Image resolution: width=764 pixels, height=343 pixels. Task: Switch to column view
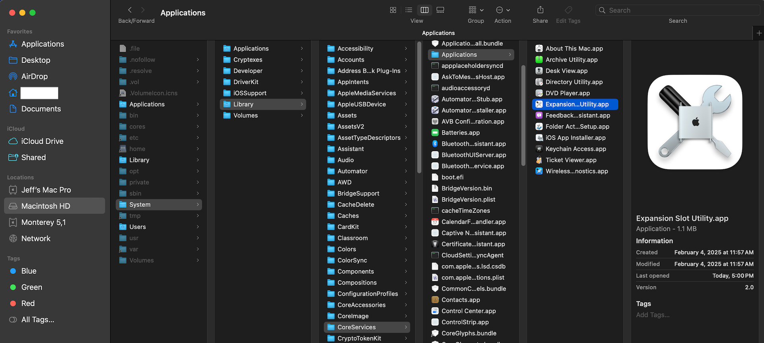[x=425, y=10]
